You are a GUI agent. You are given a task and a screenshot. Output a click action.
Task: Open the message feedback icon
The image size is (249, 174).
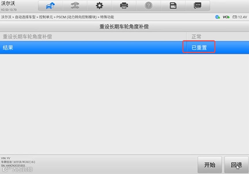coord(197,6)
